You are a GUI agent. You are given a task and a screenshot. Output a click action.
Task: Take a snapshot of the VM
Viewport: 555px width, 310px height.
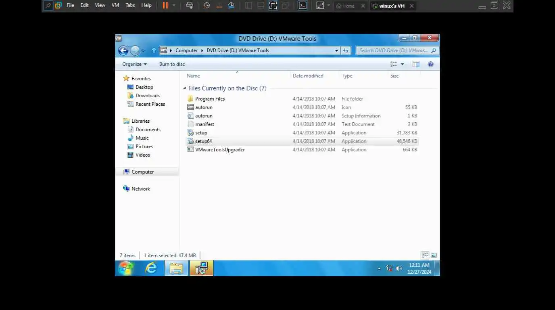click(207, 6)
